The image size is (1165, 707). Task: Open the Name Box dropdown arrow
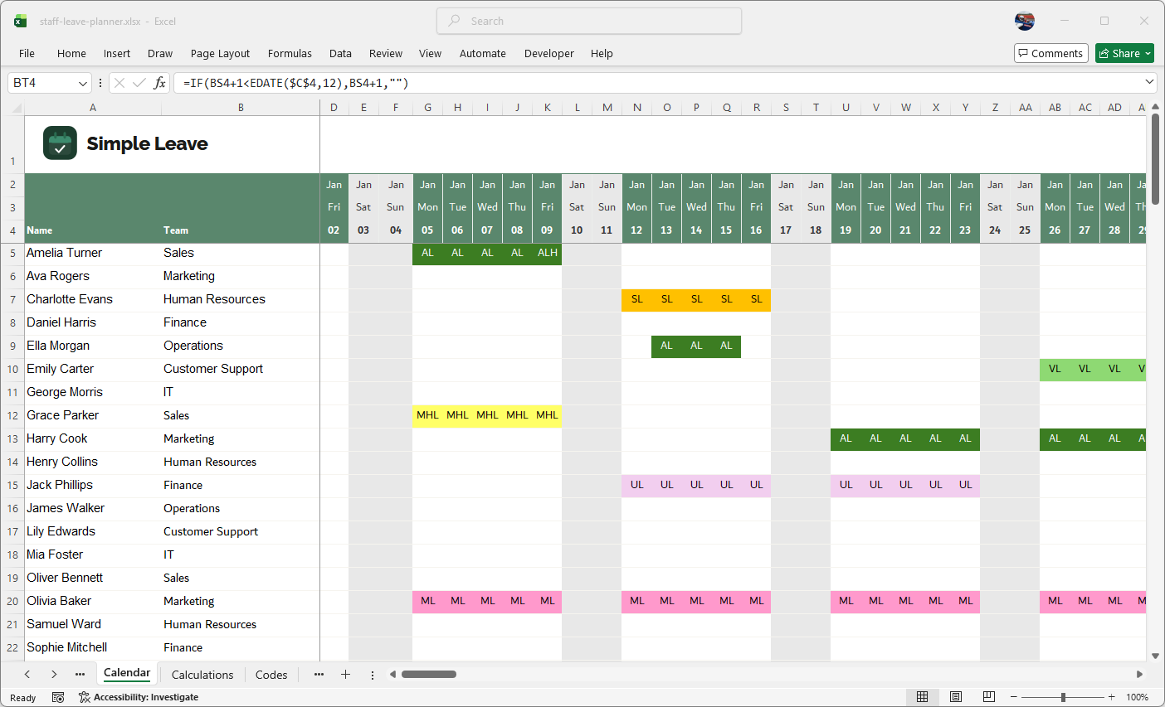tap(81, 83)
